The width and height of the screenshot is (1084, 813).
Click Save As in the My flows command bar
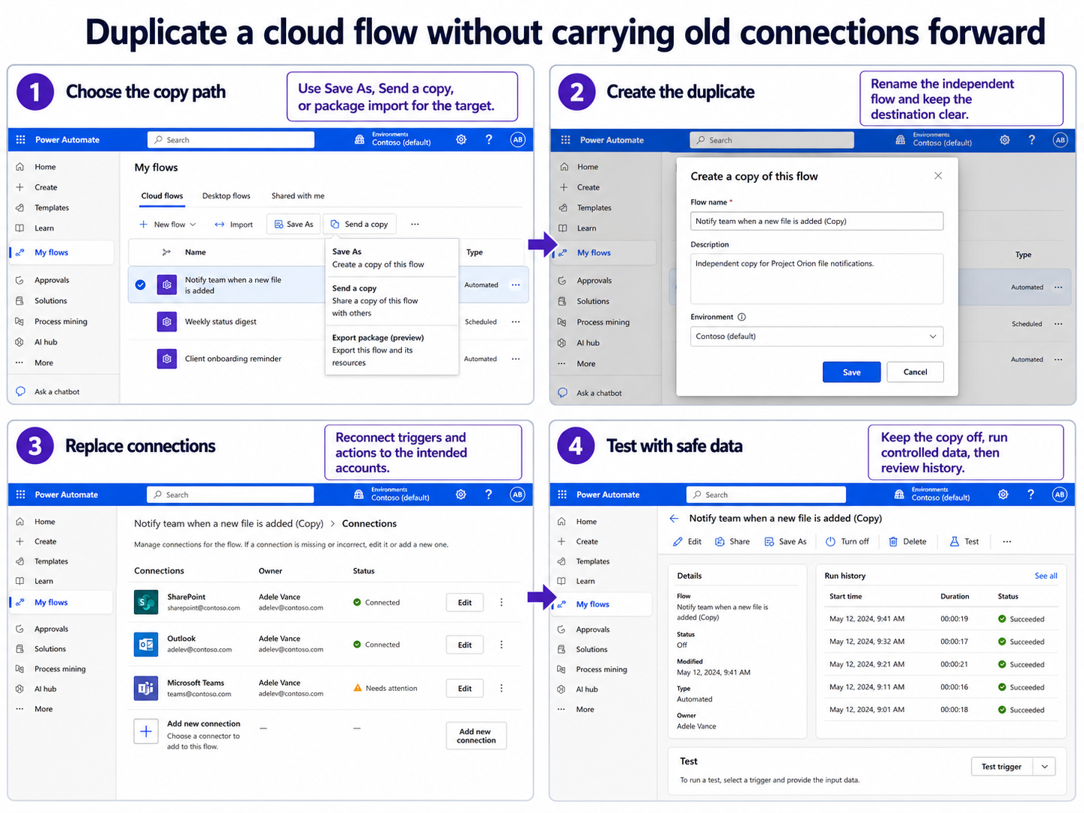(293, 224)
